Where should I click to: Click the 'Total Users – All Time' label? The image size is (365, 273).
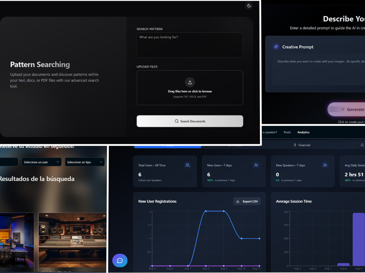152,165
